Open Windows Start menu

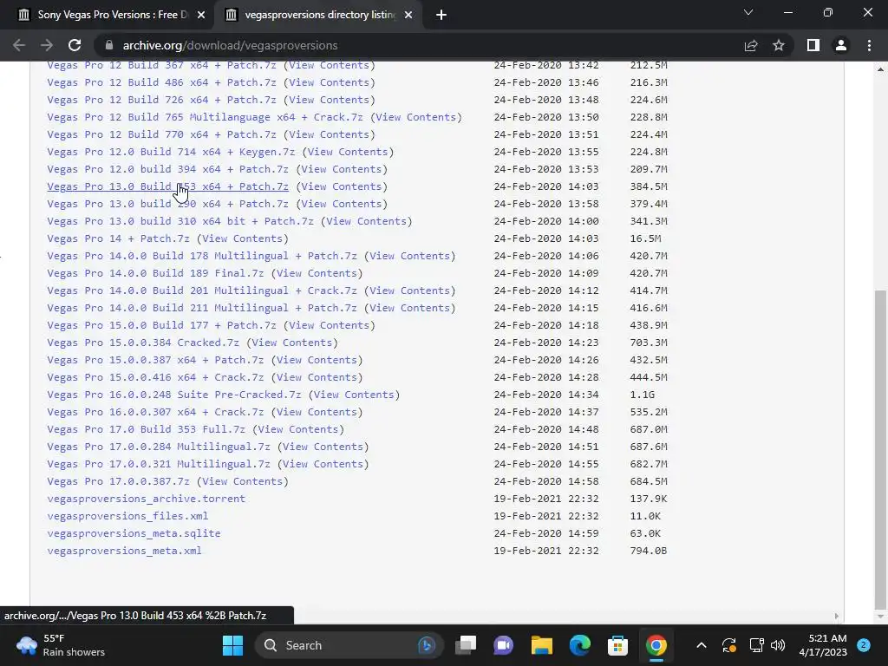pos(232,645)
